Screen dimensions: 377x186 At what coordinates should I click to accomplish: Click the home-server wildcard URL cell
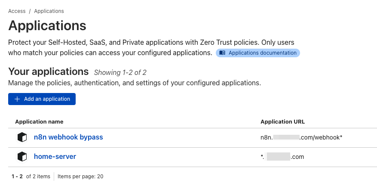[x=282, y=157]
